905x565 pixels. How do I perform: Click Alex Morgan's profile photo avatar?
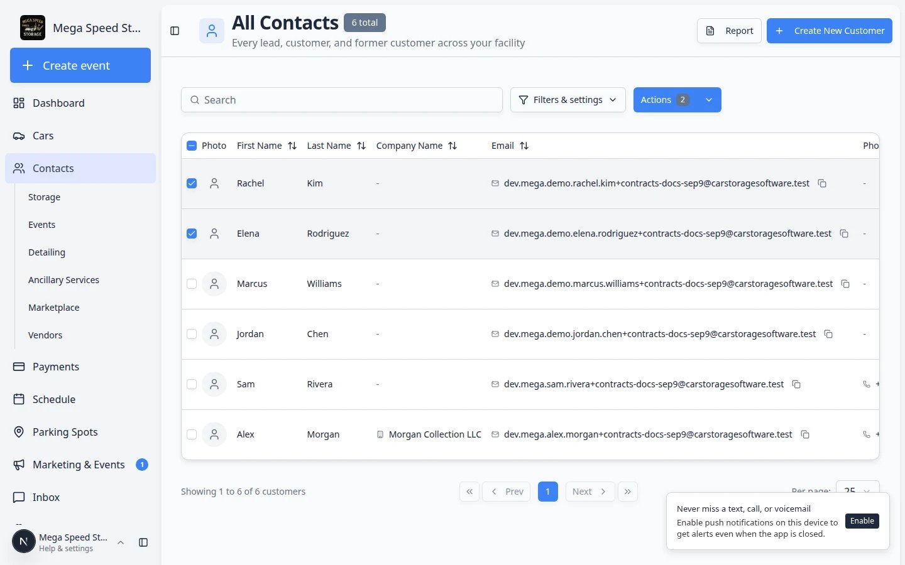tap(214, 434)
